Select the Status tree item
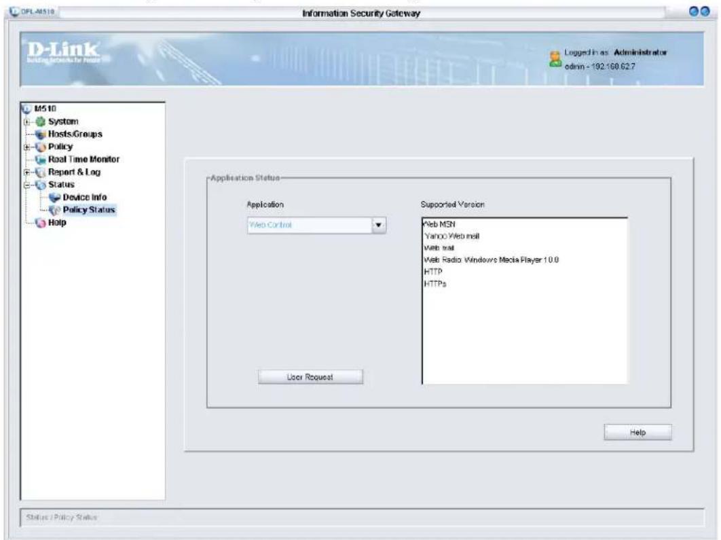The image size is (721, 540). pyautogui.click(x=62, y=185)
